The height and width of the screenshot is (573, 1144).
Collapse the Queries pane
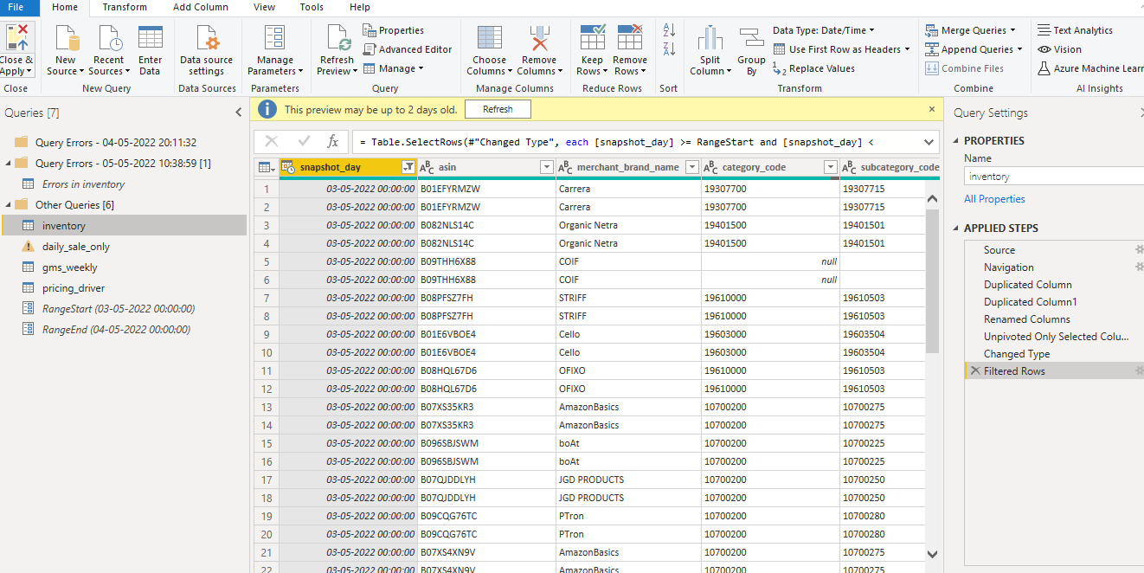(239, 113)
